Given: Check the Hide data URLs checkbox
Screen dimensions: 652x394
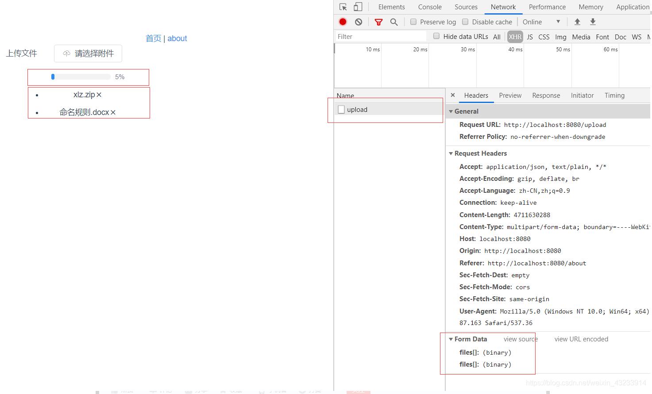Looking at the screenshot, I should 436,36.
